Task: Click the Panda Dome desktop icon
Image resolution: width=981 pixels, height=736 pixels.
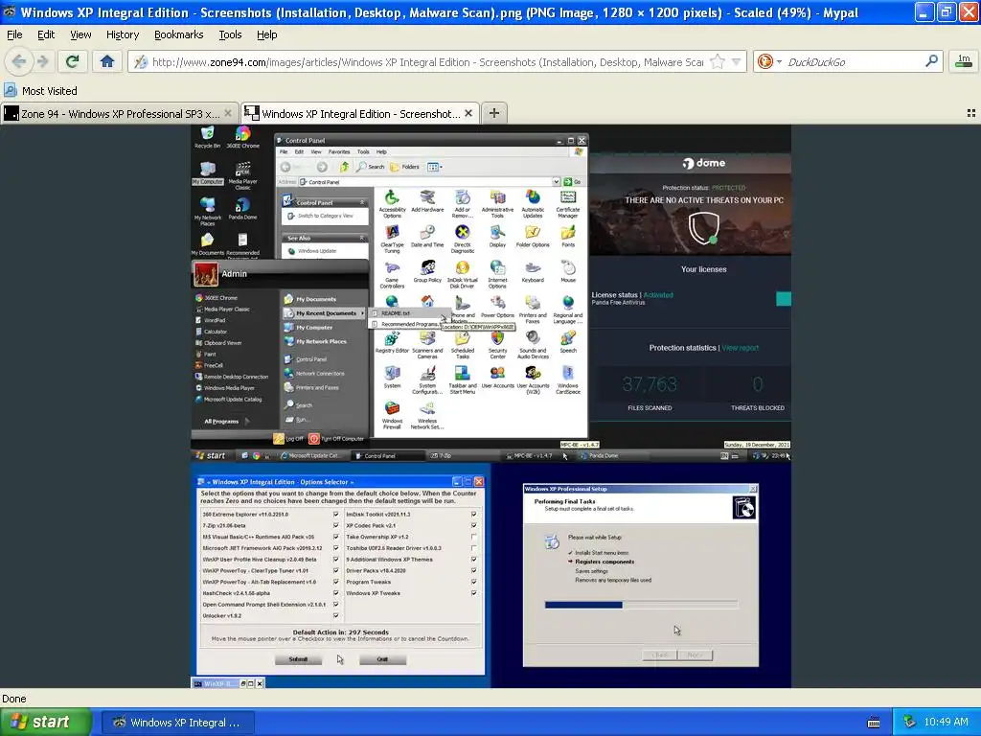Action: pos(242,208)
